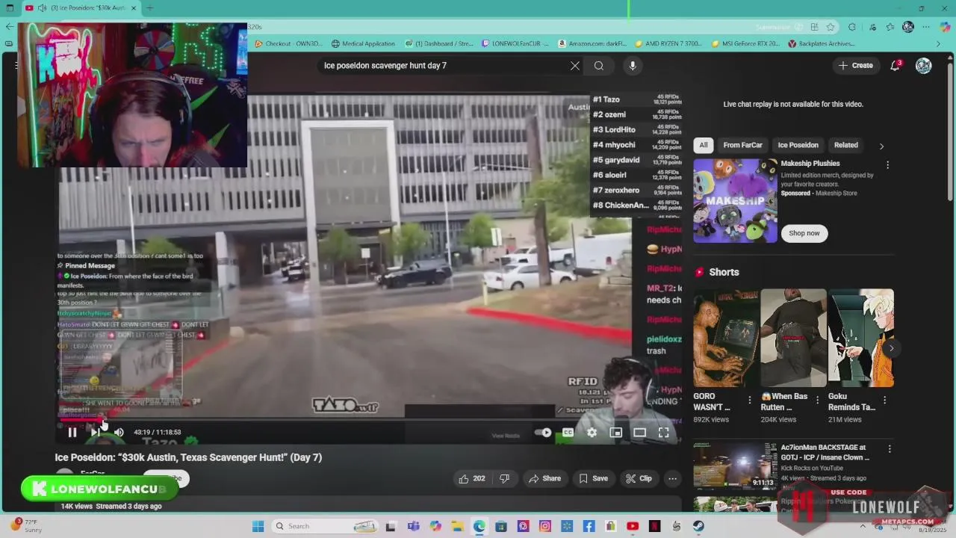Enter fullscreen video mode

[663, 433]
